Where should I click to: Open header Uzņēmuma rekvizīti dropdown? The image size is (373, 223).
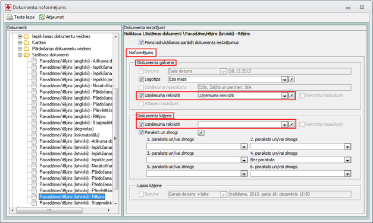point(284,95)
